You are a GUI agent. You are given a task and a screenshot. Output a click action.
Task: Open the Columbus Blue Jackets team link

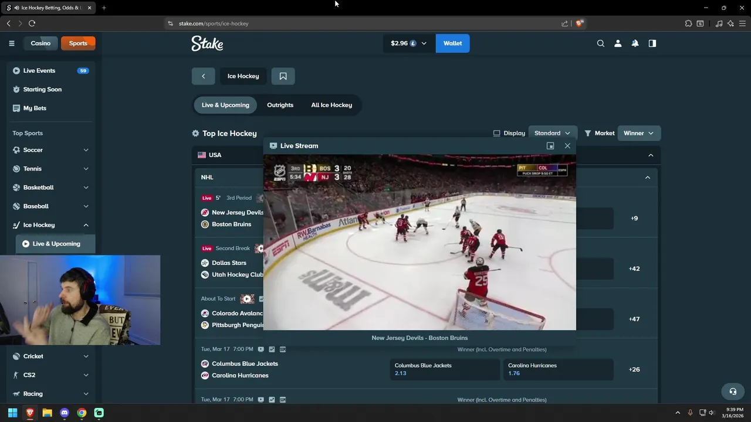coord(245,364)
